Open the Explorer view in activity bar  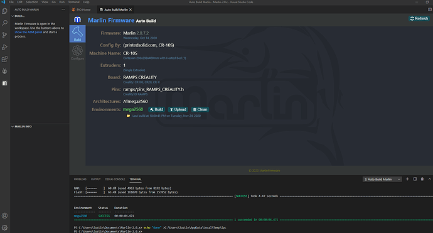coord(4,11)
